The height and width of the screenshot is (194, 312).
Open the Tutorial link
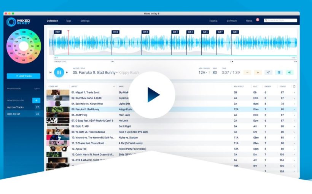[x=213, y=21]
